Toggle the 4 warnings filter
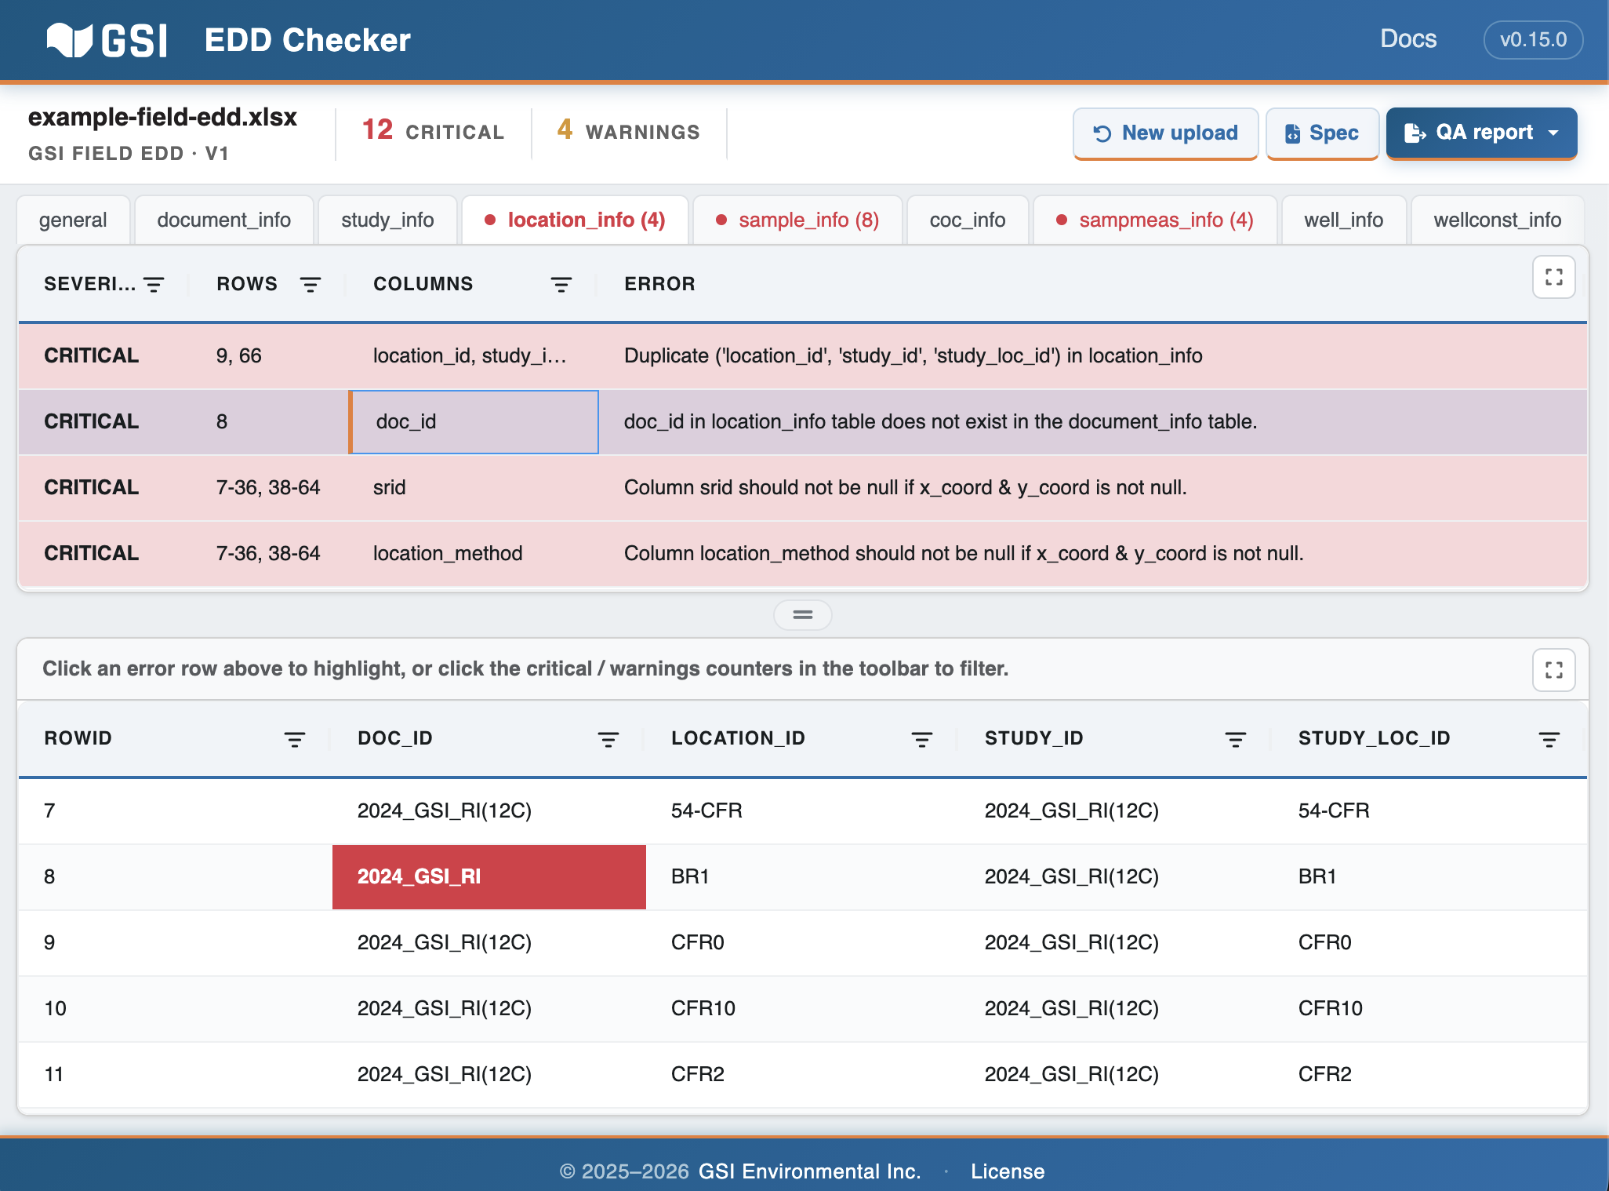1609x1191 pixels. pos(628,131)
